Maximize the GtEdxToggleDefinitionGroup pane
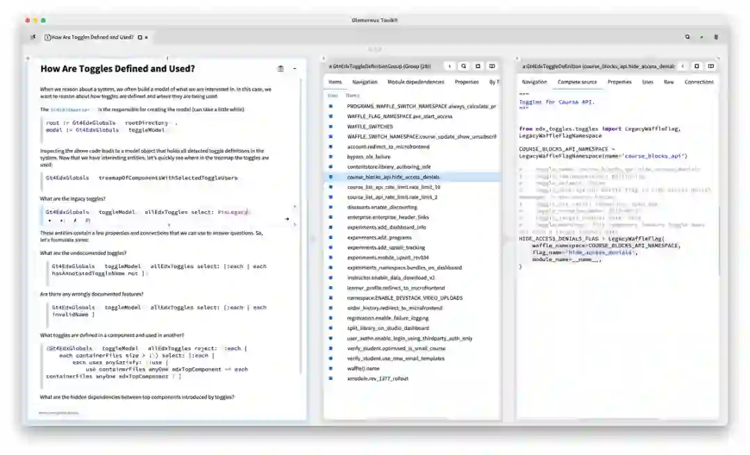This screenshot has width=750, height=455. coord(478,66)
